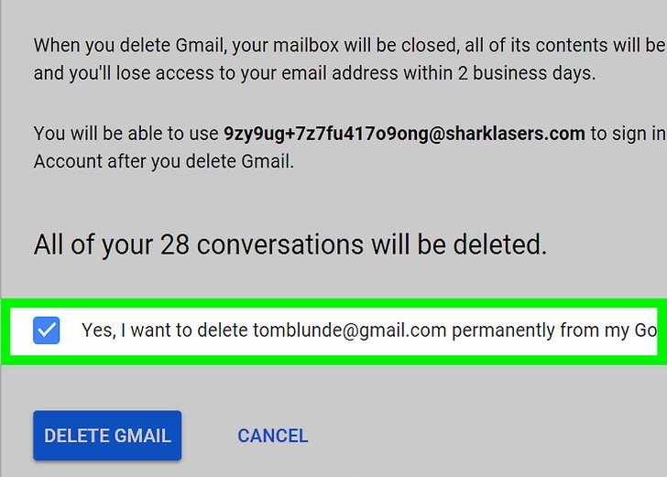
Task: Click the '28 conversations will be deleted' heading
Action: point(290,244)
